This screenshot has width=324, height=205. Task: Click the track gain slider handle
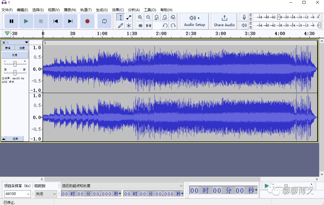15,64
